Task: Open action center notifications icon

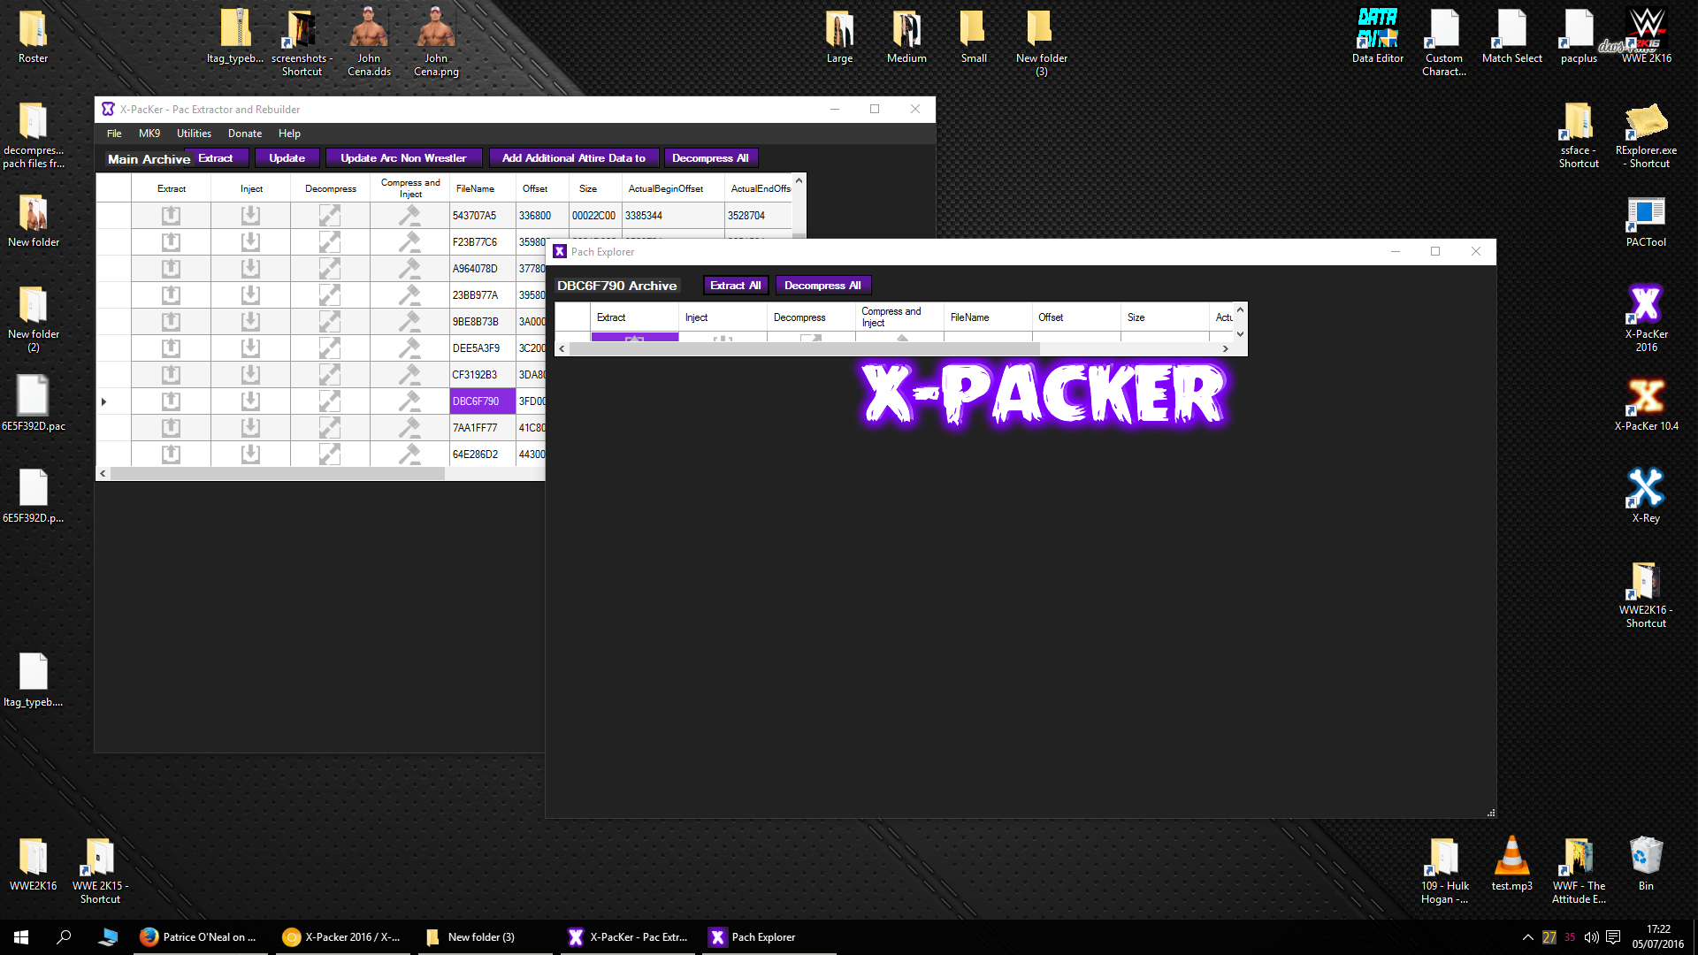Action: [1613, 937]
